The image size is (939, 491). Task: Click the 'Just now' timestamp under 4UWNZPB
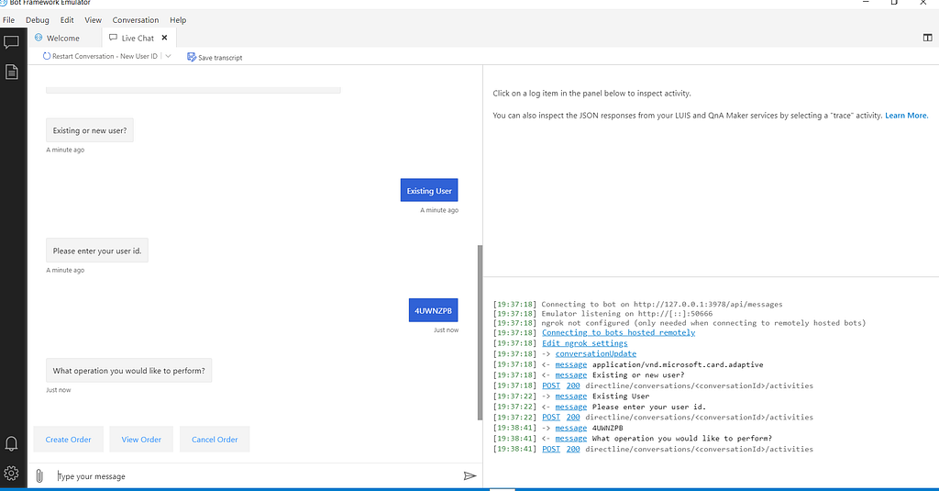click(447, 330)
